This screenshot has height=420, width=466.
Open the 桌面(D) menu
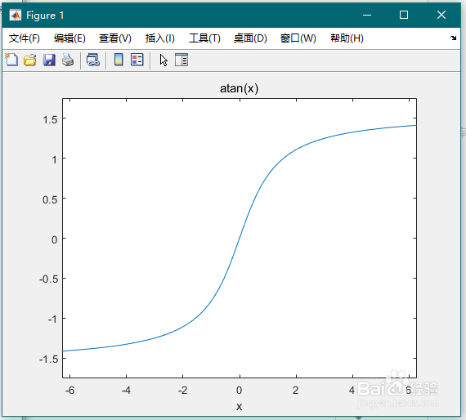(x=250, y=38)
